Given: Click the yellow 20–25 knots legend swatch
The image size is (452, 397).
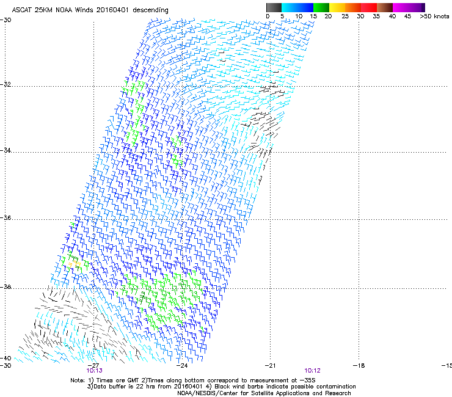Looking at the screenshot, I should coord(337,7).
